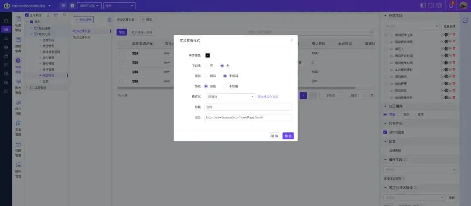Click the notification bell icon
The width and height of the screenshot is (471, 206).
tap(451, 5)
